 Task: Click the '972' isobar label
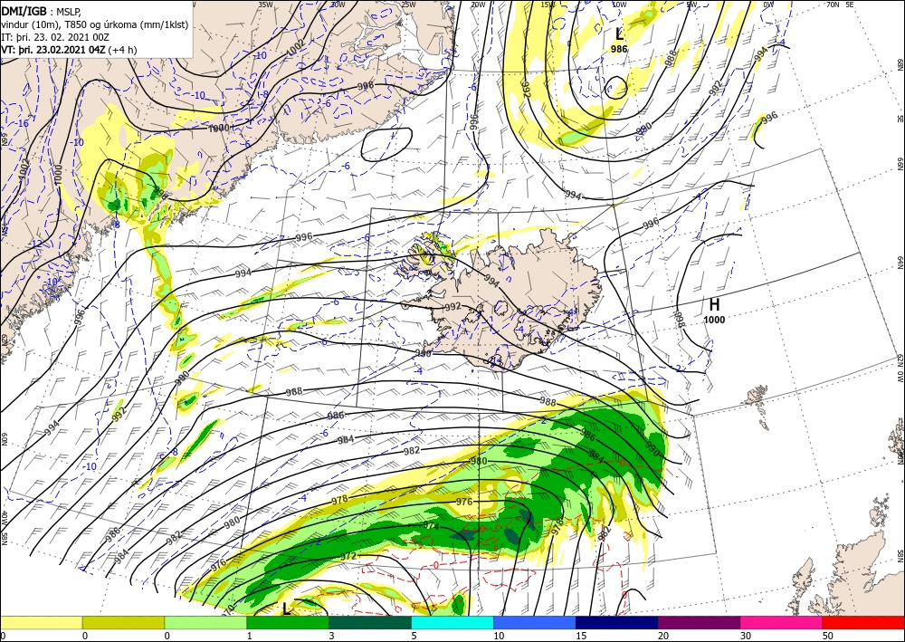click(348, 557)
